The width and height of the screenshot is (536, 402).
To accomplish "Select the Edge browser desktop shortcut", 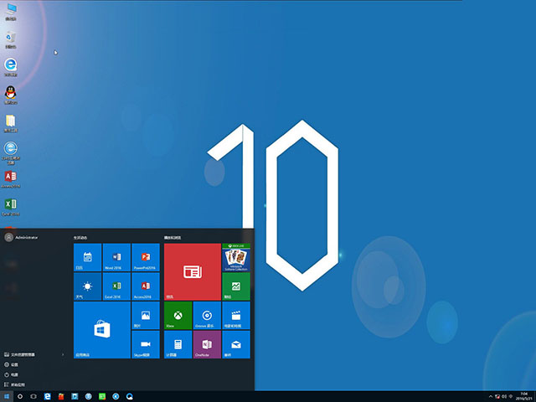I will pos(11,68).
